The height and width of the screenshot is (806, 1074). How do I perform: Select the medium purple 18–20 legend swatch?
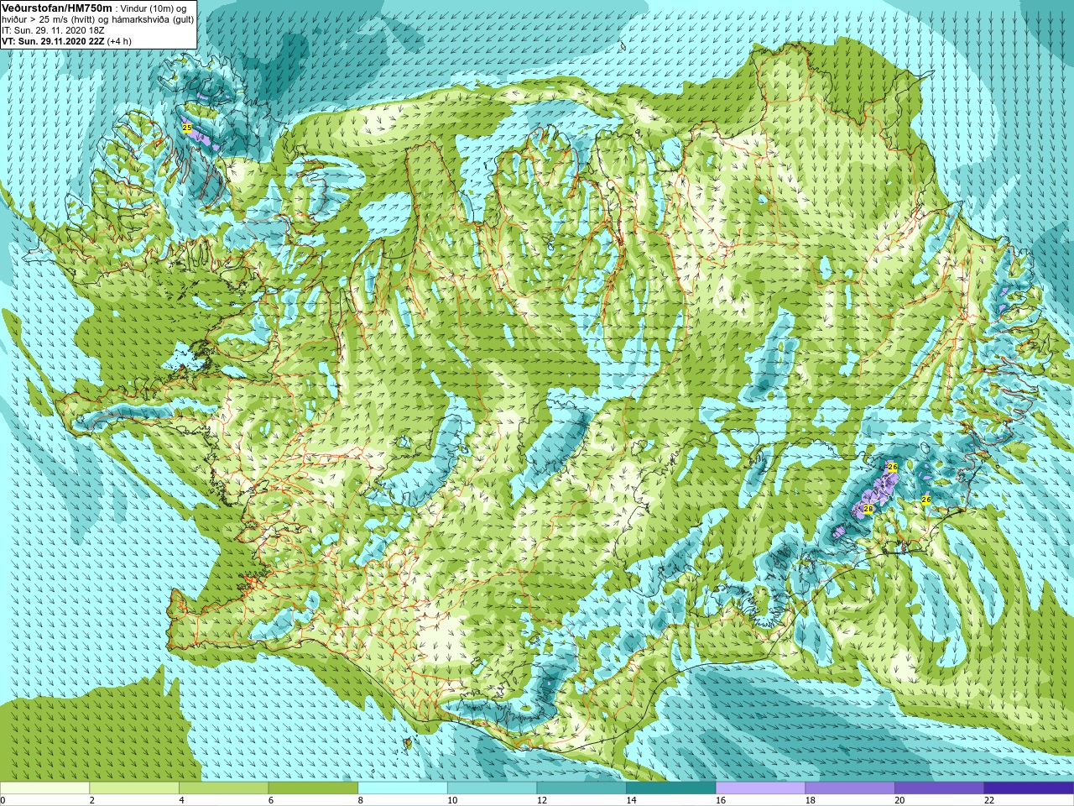pyautogui.click(x=850, y=788)
